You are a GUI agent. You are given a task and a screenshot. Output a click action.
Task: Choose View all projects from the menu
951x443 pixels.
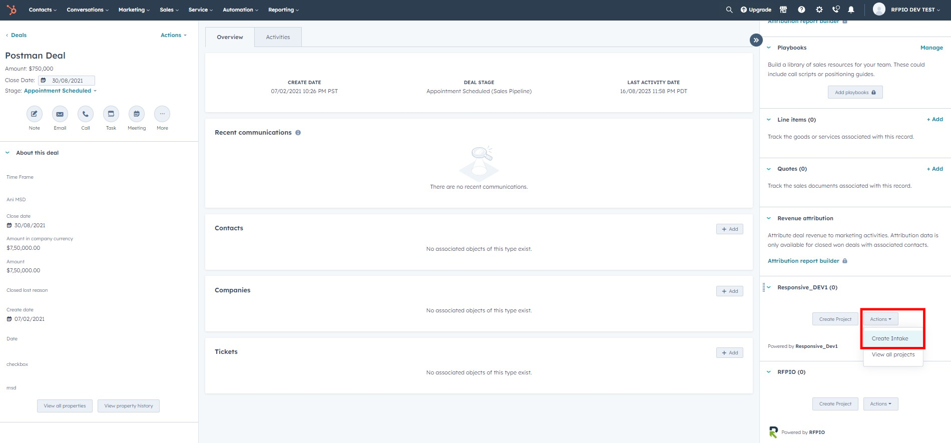[x=893, y=354]
